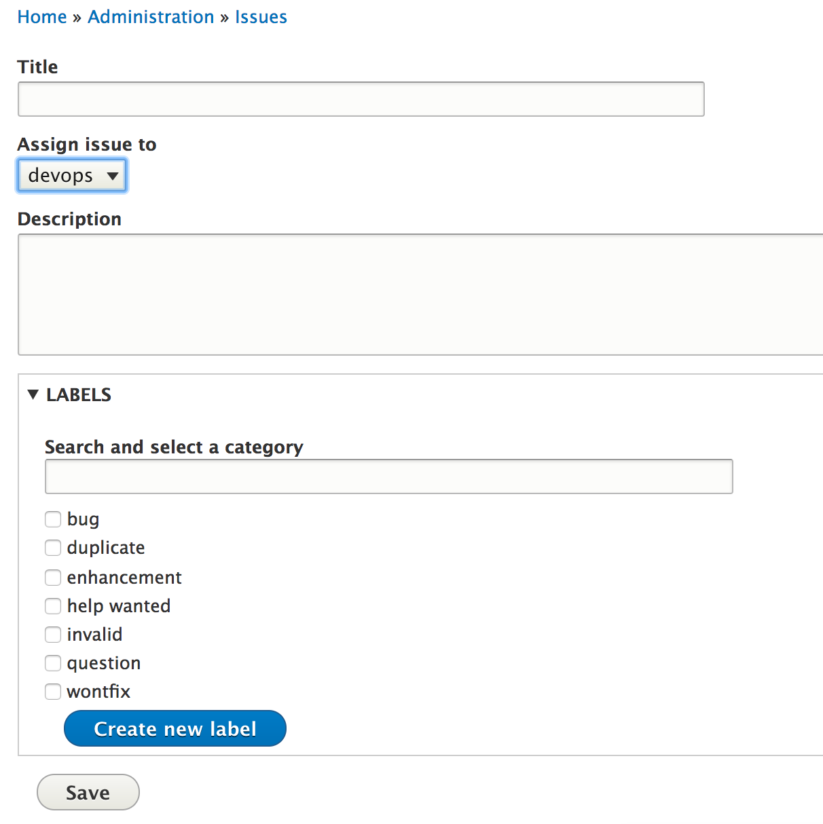The height and width of the screenshot is (824, 823).
Task: Select the help wanted checkbox
Action: pos(53,606)
